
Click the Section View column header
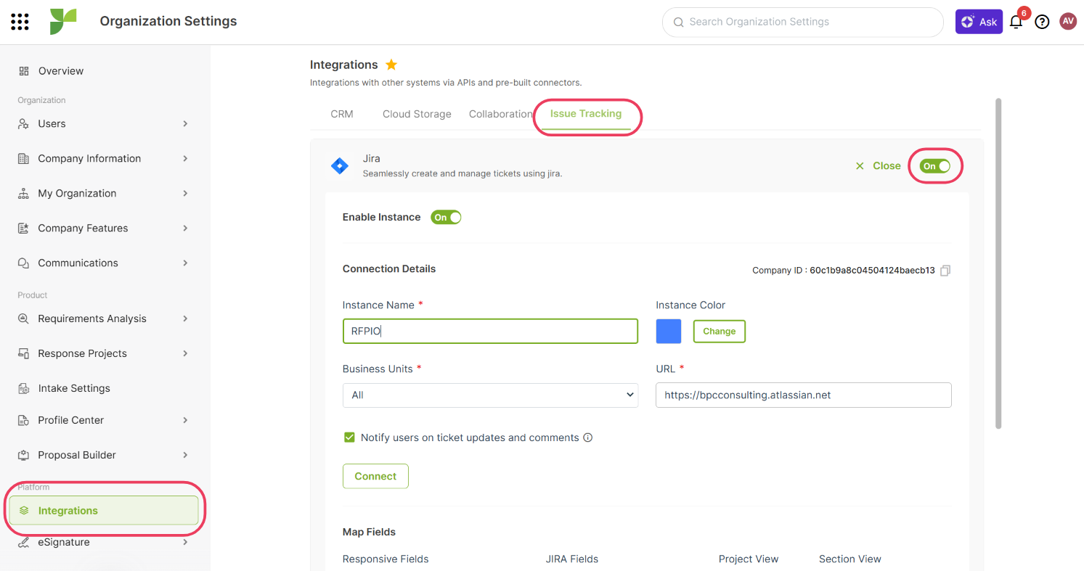coord(850,559)
